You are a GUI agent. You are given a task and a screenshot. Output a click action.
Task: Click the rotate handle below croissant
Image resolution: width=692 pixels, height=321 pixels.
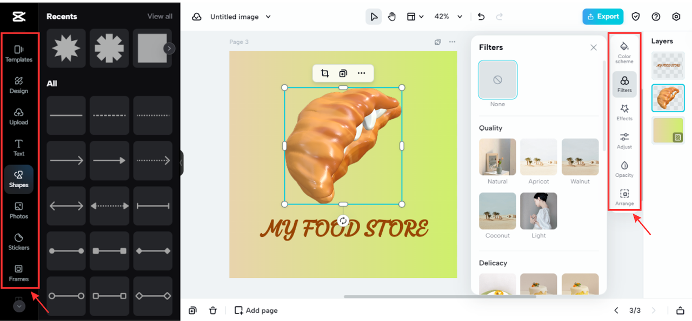pos(343,221)
